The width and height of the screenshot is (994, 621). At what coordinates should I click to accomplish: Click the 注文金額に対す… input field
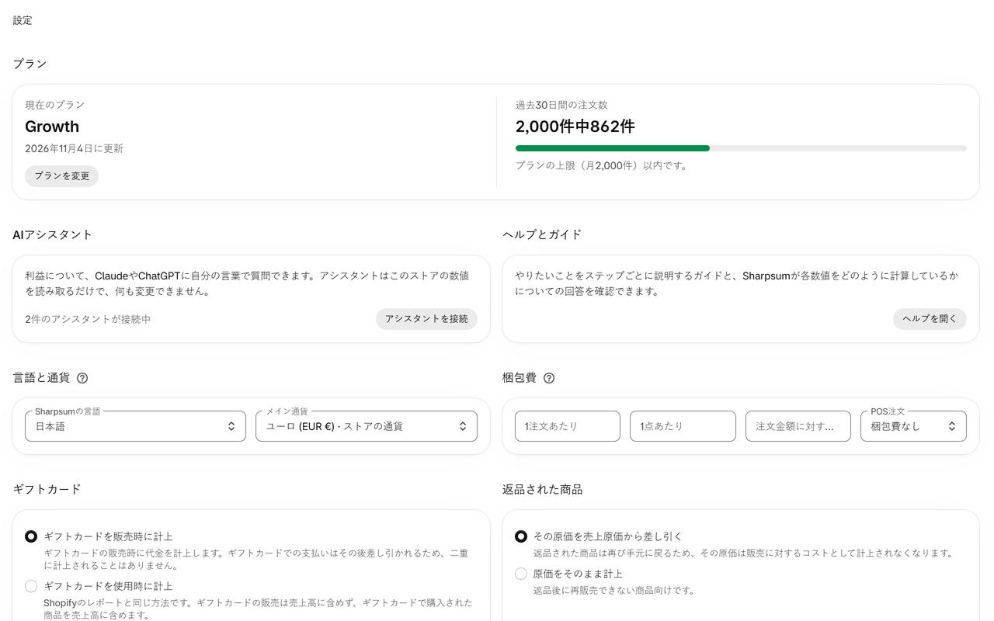click(x=798, y=426)
